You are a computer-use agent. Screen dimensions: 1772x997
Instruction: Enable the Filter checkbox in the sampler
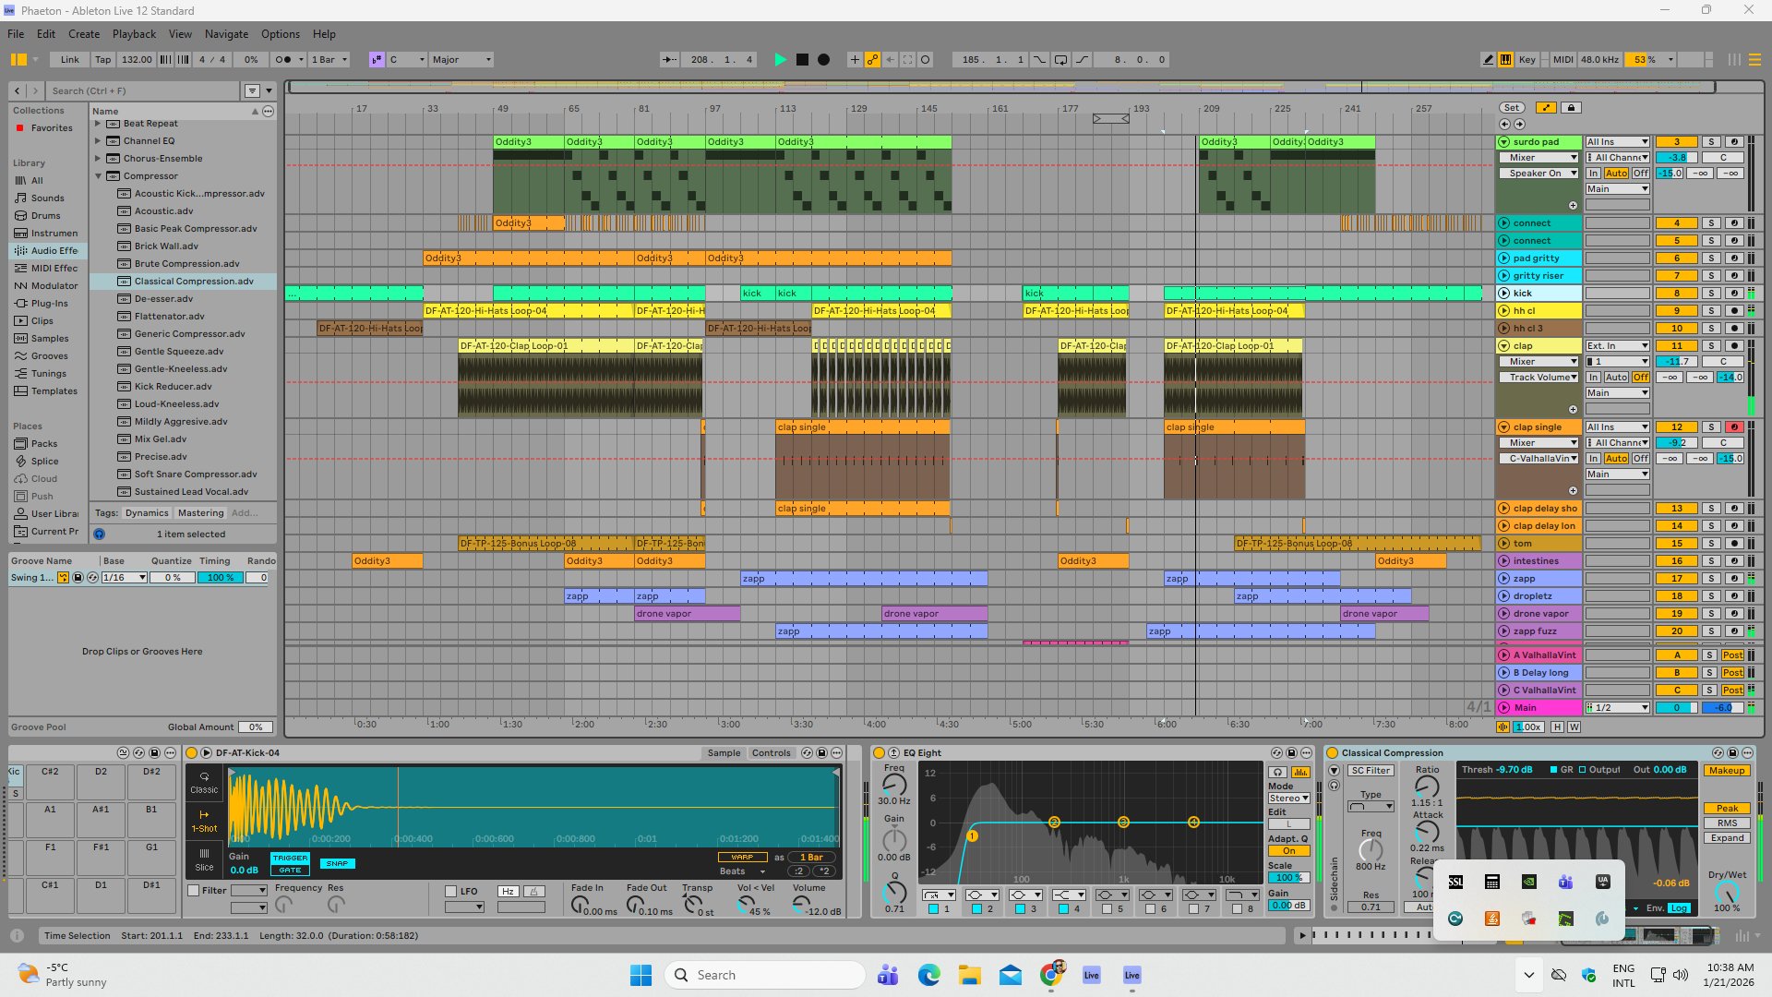[194, 891]
